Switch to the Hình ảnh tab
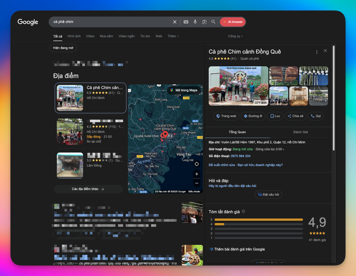 pyautogui.click(x=74, y=36)
